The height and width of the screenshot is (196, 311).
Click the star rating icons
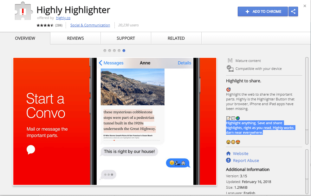(x=45, y=25)
